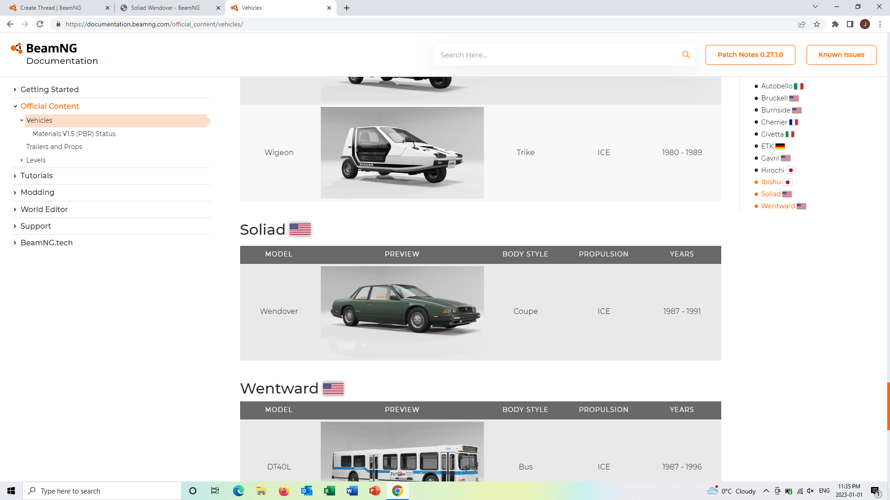This screenshot has height=500, width=890.
Task: Expand the Support section
Action: coord(15,226)
